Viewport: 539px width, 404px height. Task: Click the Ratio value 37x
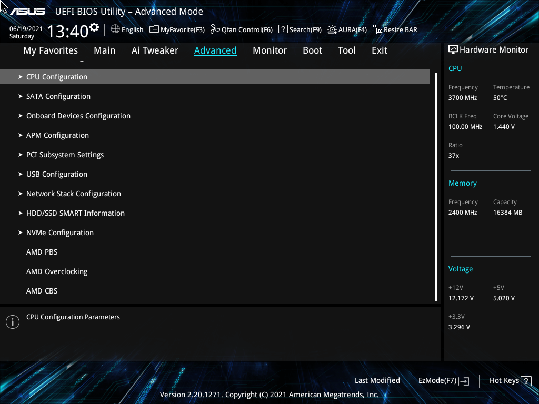pyautogui.click(x=453, y=156)
